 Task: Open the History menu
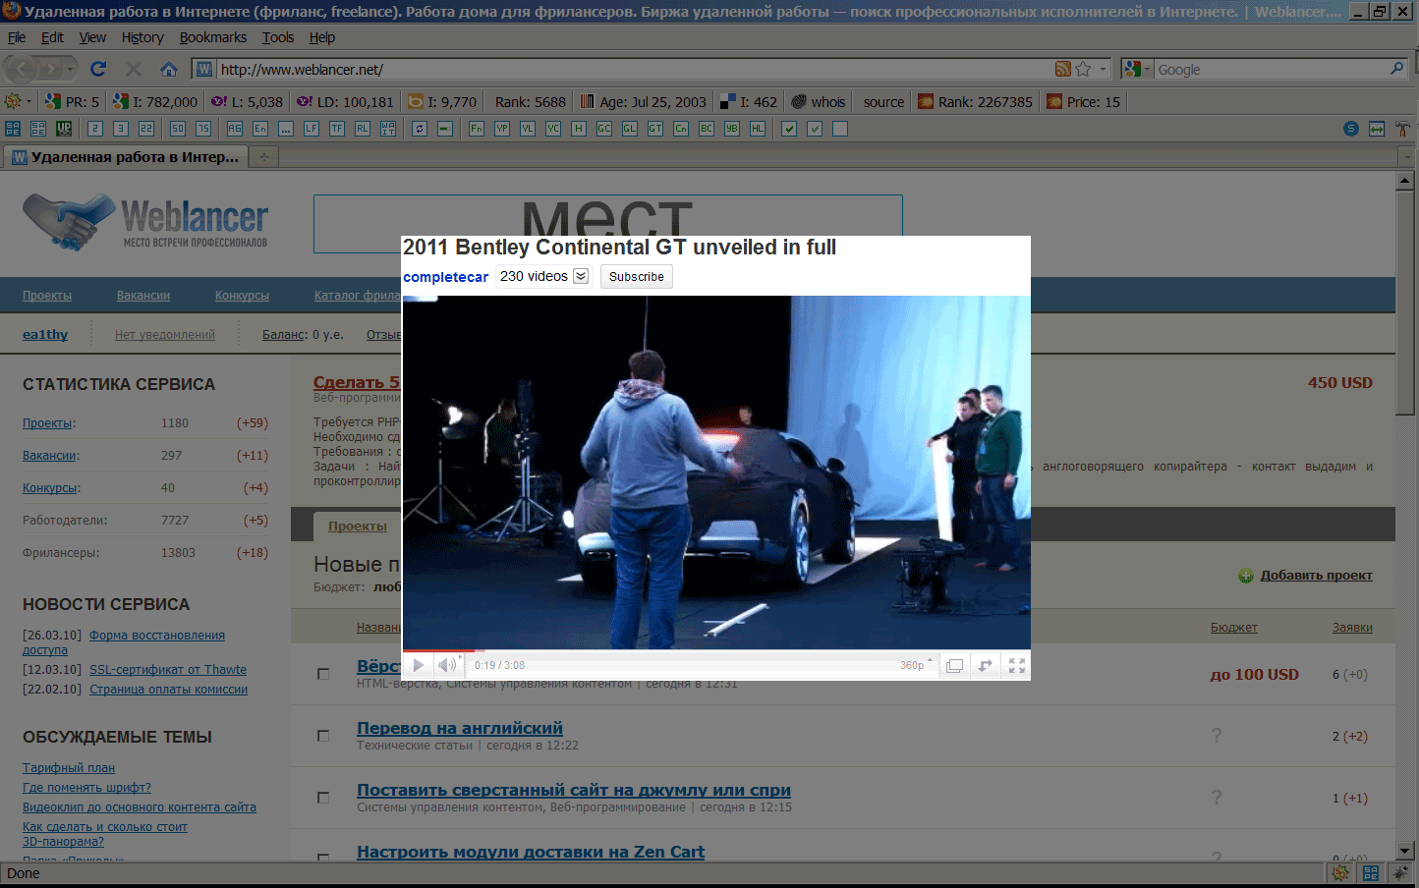click(142, 37)
